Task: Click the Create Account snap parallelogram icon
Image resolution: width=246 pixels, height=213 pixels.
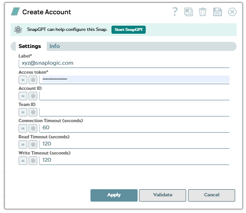Action: (15, 11)
